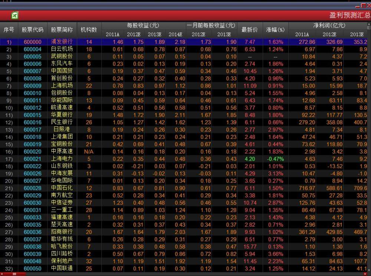Select stock 浦发银行

click(62, 42)
